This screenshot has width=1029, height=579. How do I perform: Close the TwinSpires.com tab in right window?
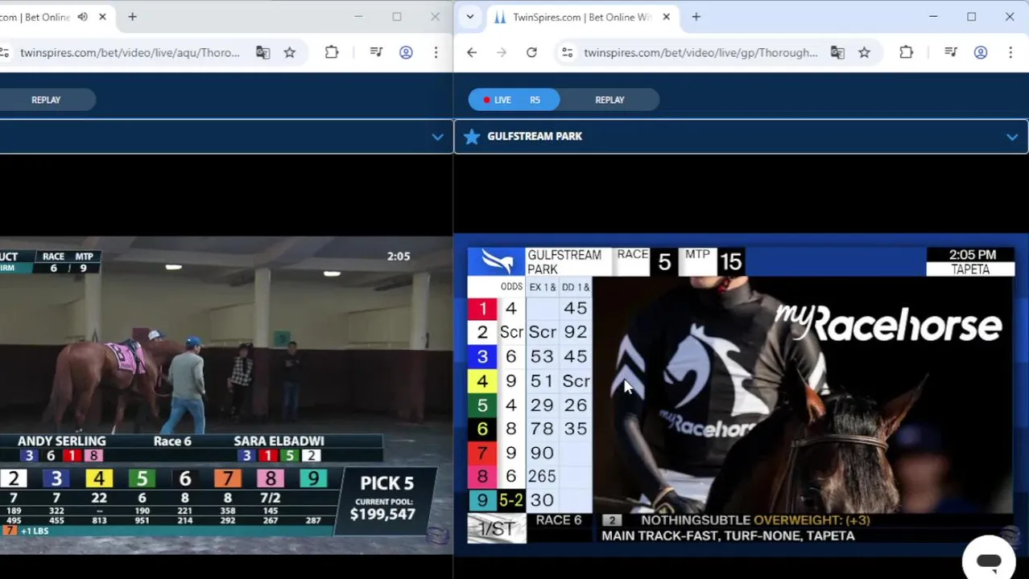(x=666, y=17)
